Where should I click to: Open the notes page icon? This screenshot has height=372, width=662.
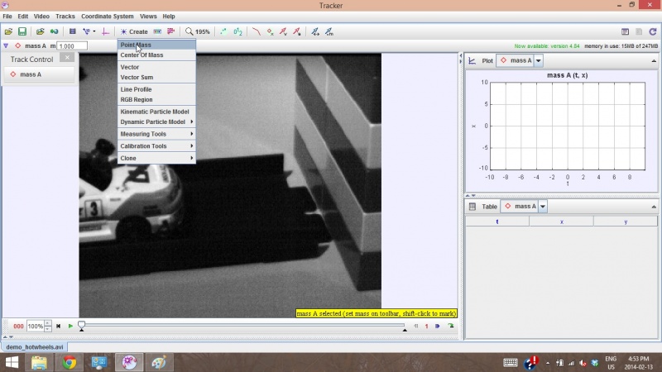(x=626, y=31)
